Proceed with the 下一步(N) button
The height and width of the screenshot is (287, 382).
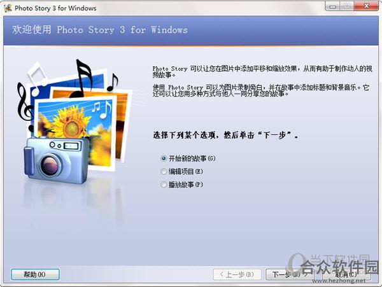(x=290, y=274)
